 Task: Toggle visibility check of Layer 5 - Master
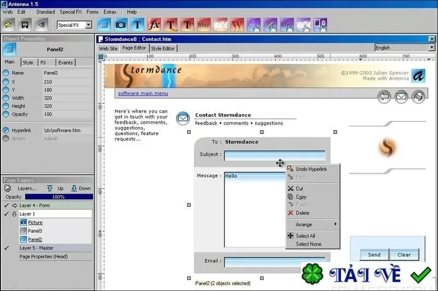7,248
